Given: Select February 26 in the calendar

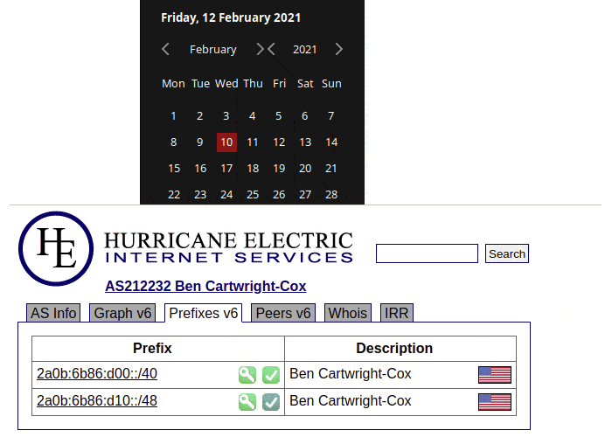Looking at the screenshot, I should coord(279,194).
